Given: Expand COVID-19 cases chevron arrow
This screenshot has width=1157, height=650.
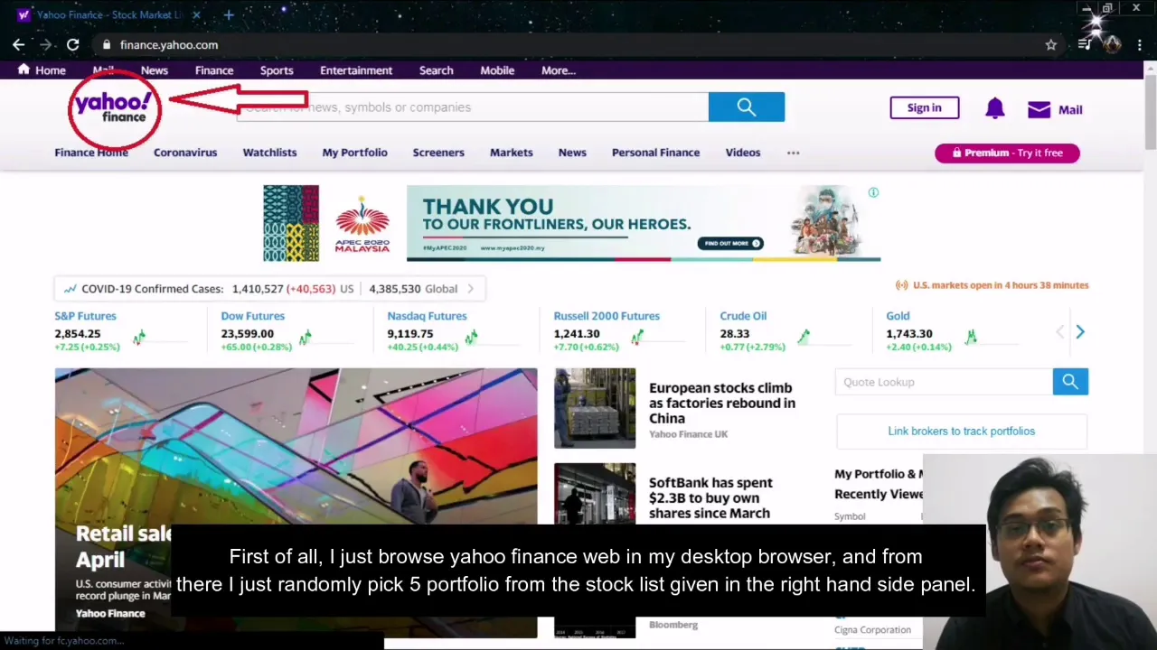Looking at the screenshot, I should click(x=470, y=289).
